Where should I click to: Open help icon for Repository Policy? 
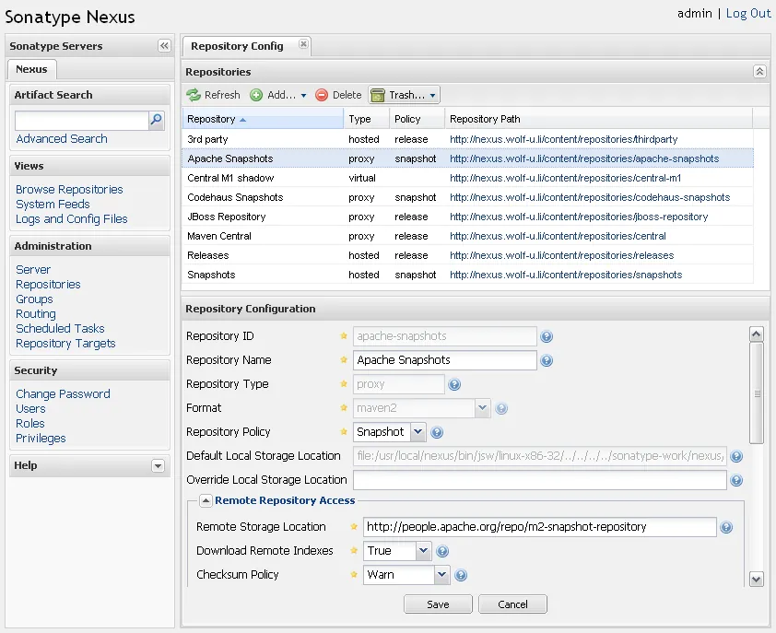tap(437, 432)
